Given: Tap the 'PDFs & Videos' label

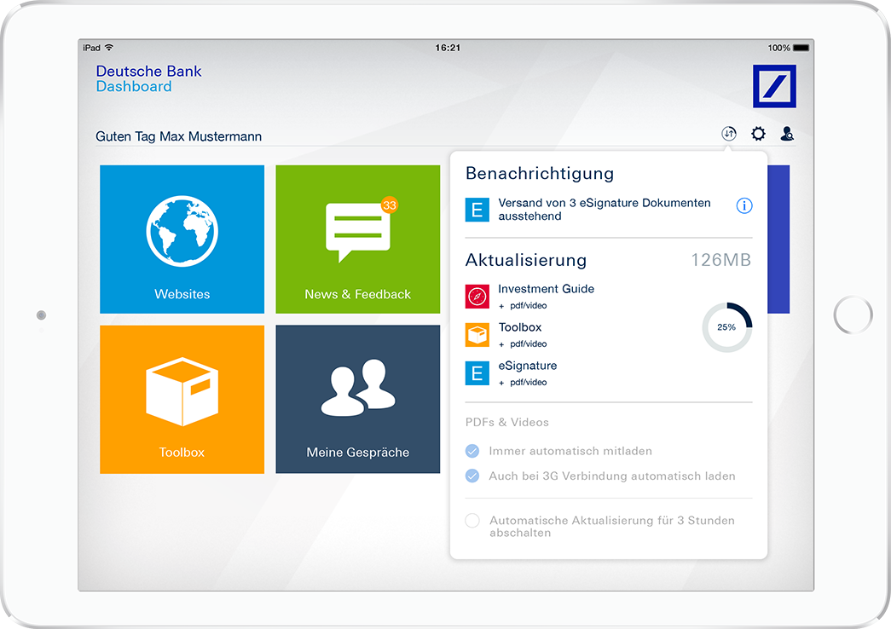Looking at the screenshot, I should click(506, 422).
